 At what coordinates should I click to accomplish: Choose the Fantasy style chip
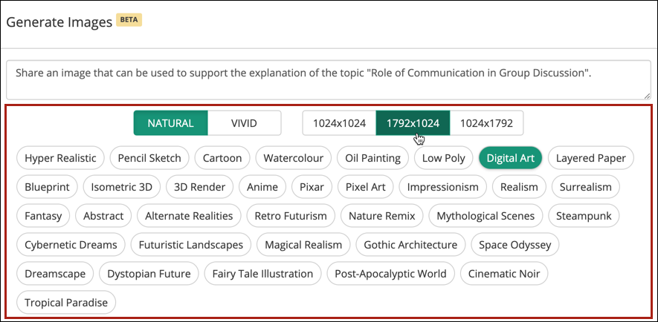[x=43, y=216]
